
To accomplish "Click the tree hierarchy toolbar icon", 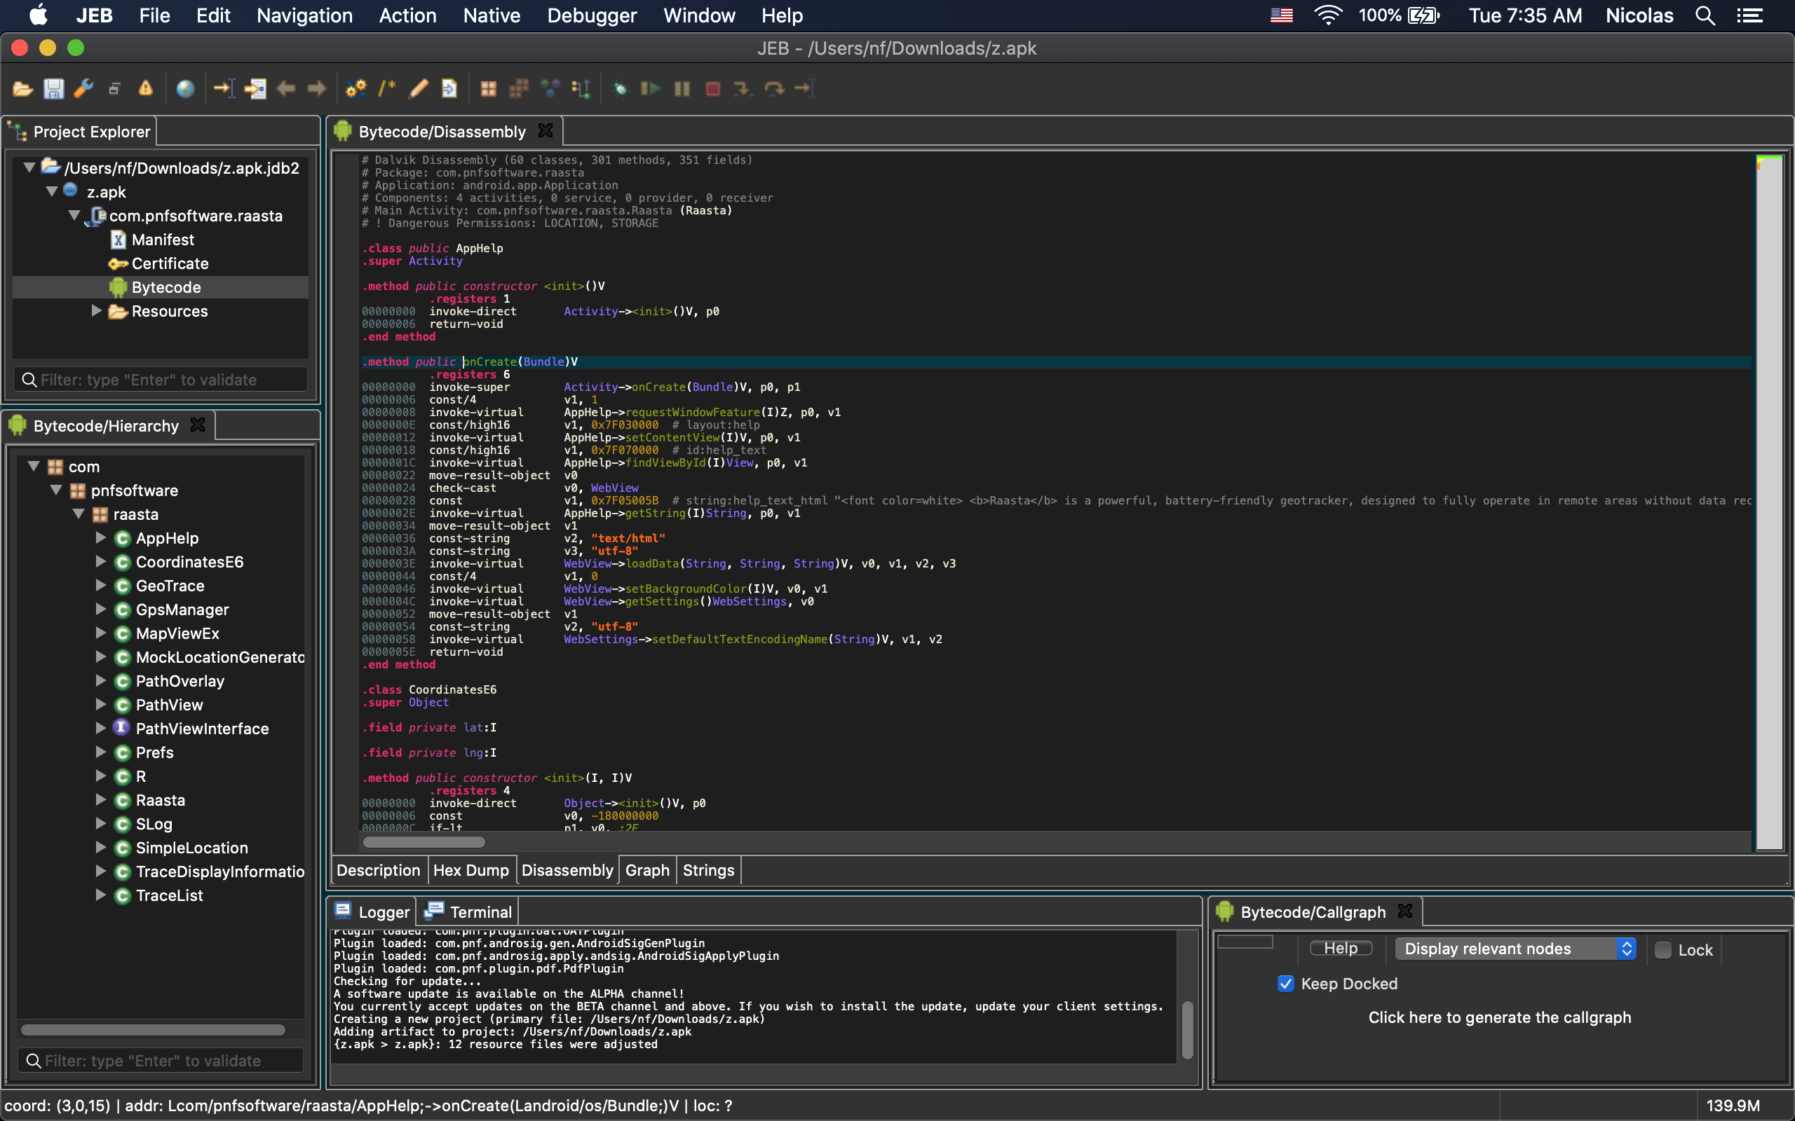I will (581, 89).
